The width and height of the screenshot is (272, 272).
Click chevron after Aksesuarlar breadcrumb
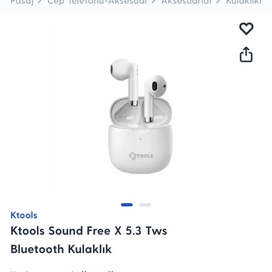click(x=218, y=2)
